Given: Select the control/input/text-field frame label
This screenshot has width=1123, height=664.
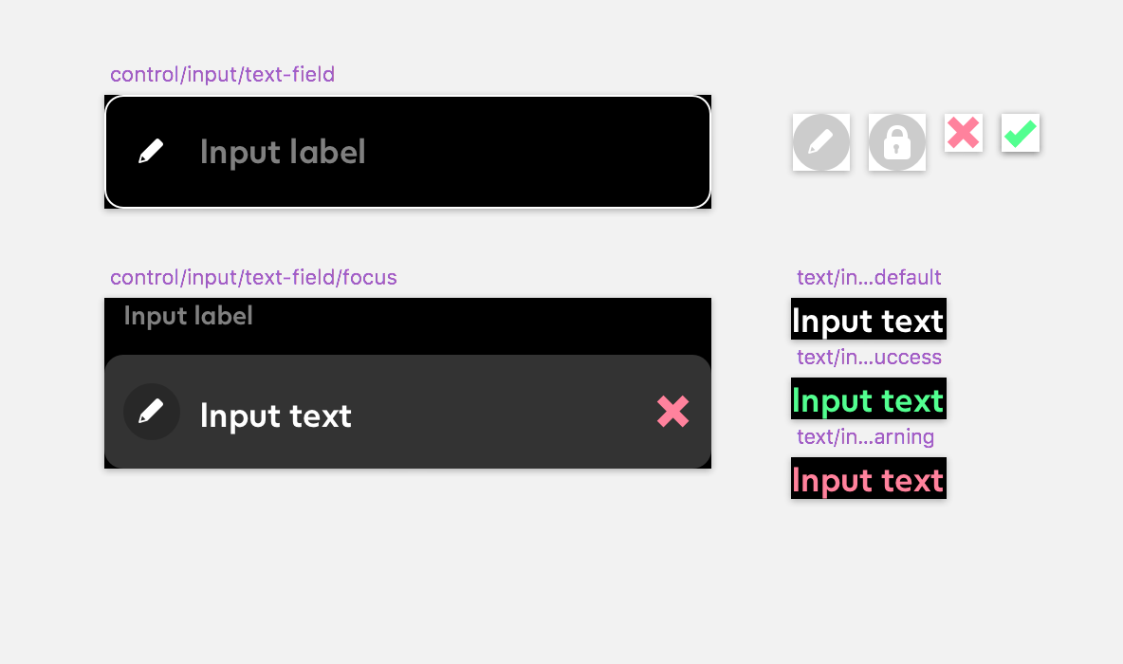Looking at the screenshot, I should point(222,75).
